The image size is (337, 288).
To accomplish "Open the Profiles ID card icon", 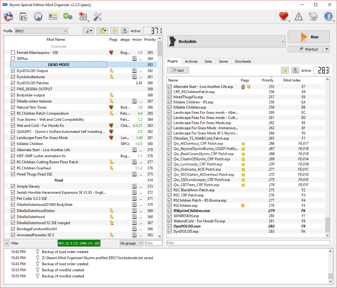I will point(53,16).
